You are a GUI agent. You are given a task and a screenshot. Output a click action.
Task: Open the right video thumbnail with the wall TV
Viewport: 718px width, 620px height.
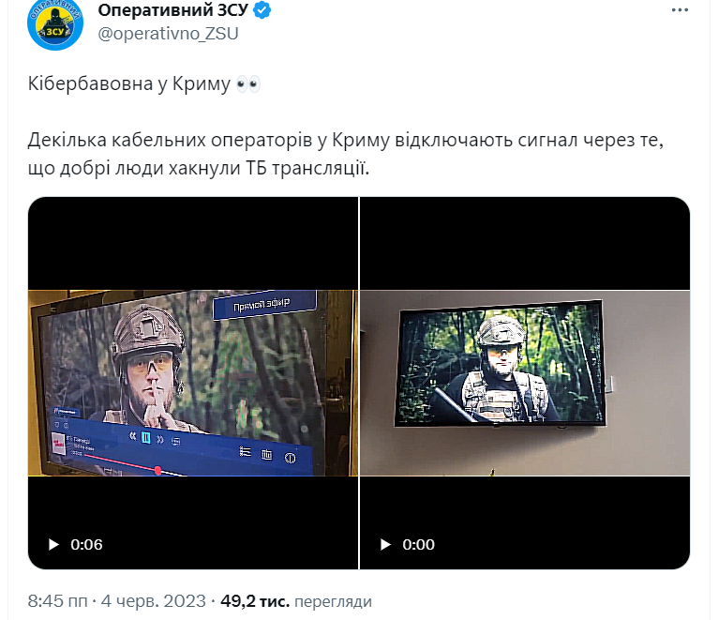[525, 383]
